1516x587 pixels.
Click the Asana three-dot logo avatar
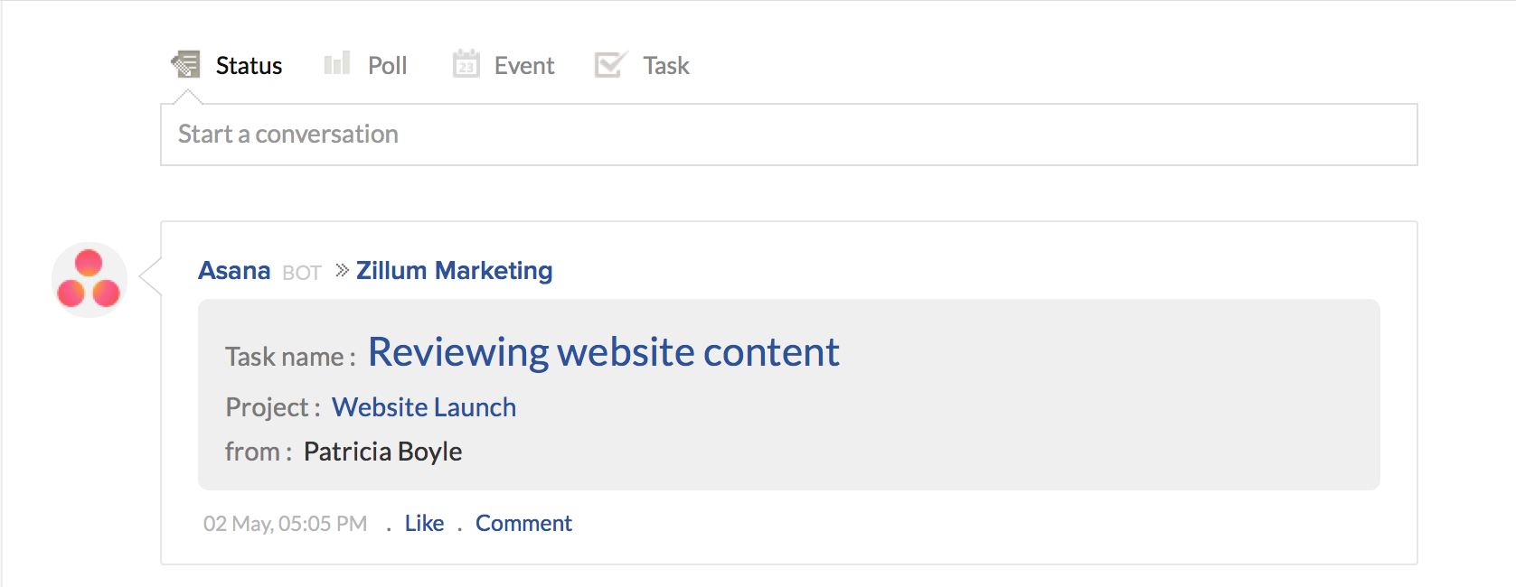coord(89,280)
